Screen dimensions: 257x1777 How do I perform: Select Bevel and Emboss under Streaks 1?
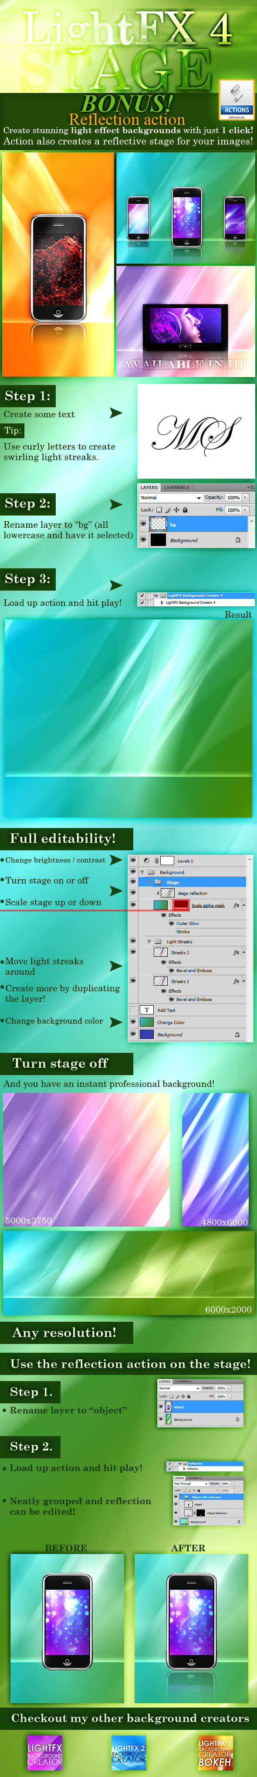(193, 1000)
